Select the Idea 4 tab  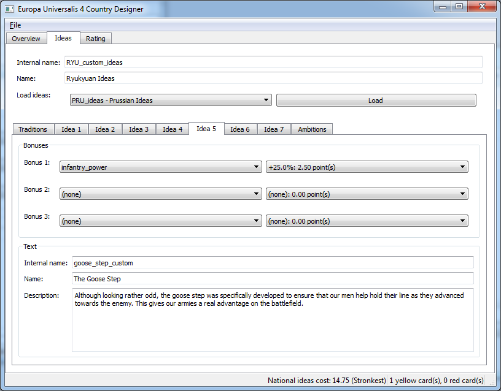click(173, 129)
